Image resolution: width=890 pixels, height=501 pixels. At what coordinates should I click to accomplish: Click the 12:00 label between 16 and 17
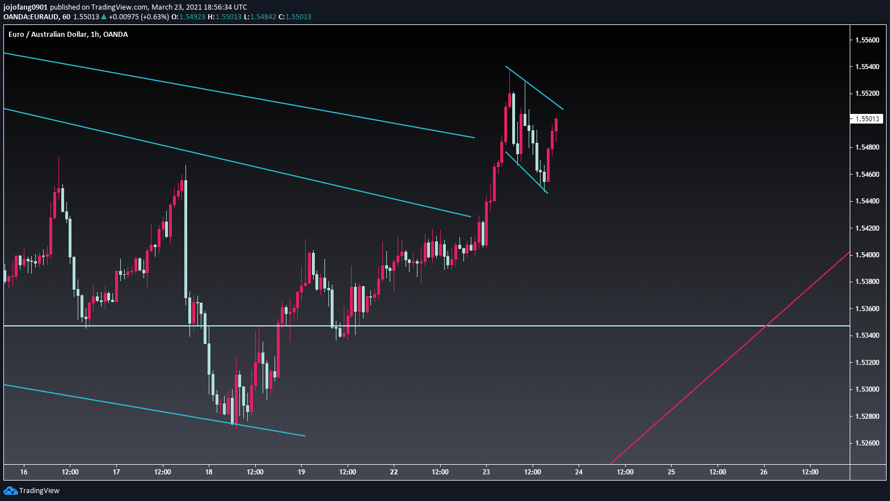tap(70, 472)
